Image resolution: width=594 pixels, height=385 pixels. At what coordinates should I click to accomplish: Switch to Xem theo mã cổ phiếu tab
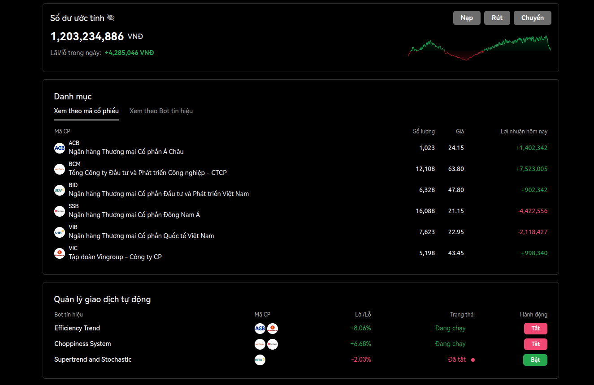pos(86,111)
